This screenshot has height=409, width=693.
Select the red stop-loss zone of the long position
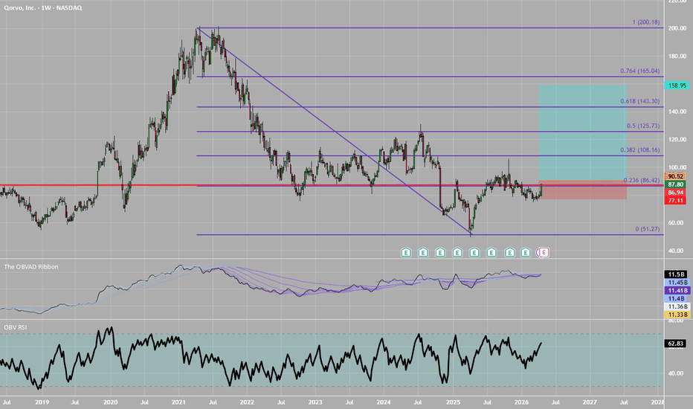tap(581, 190)
